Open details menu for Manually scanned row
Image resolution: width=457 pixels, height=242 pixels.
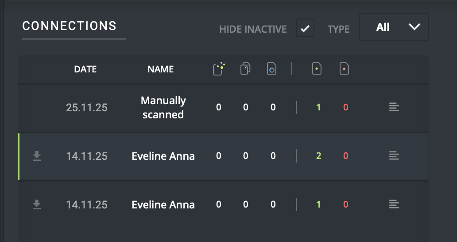(394, 107)
